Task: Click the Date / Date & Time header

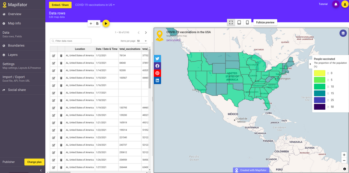Action: 107,49
